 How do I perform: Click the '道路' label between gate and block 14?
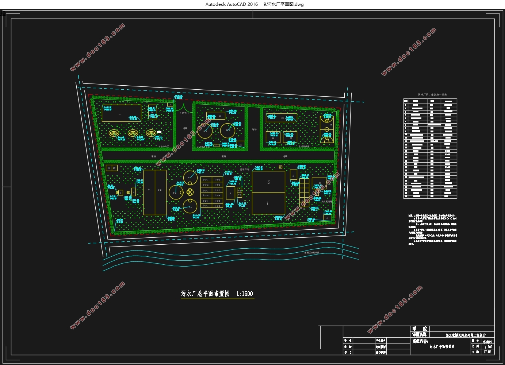click(x=185, y=128)
